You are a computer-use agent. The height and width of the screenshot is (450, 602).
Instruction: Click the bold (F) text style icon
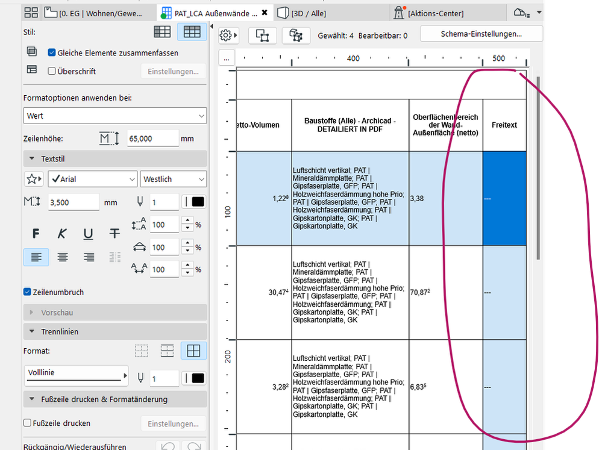pos(36,234)
